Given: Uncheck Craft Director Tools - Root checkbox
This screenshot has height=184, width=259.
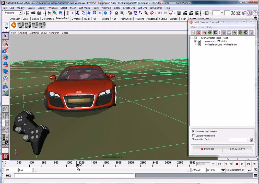Looking at the screenshot, I should pyautogui.click(x=195, y=38).
